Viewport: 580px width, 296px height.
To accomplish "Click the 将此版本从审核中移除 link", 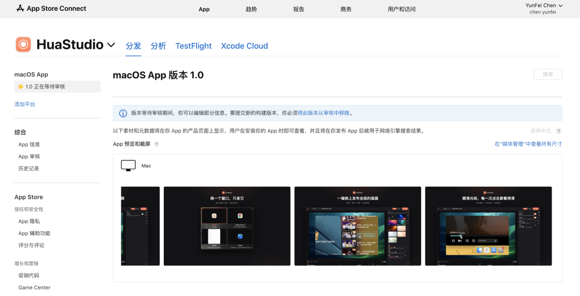I will click(324, 113).
